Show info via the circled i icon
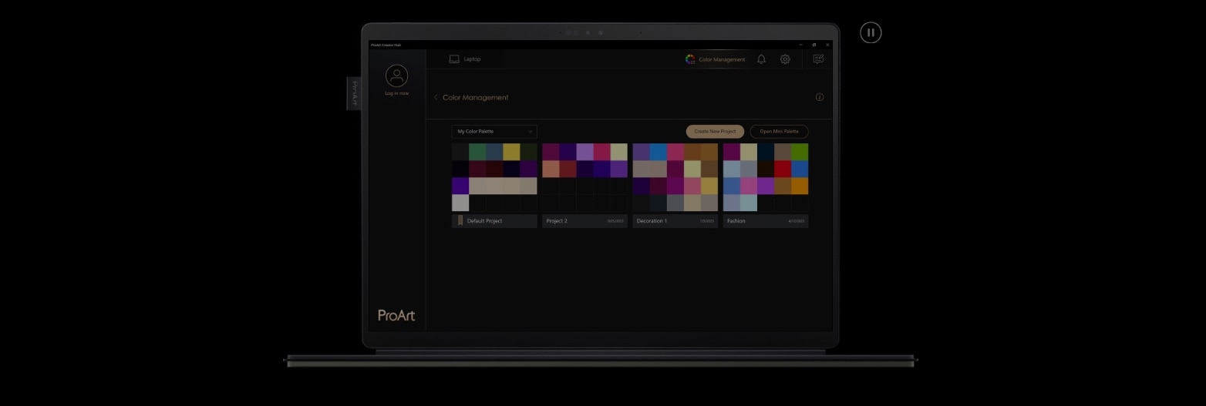This screenshot has height=406, width=1206. 820,97
